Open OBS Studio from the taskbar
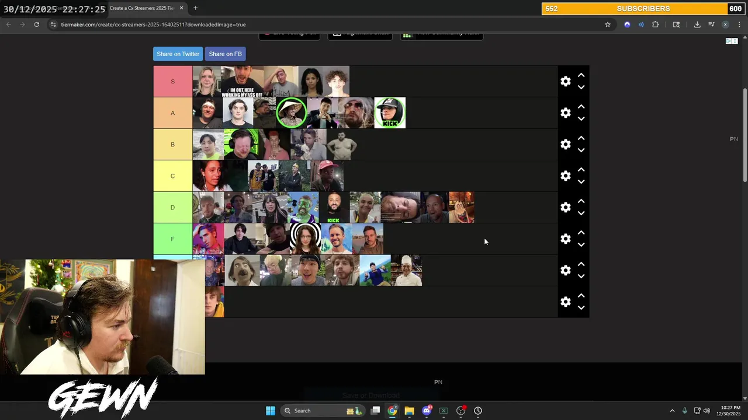Viewport: 748px width, 420px height. click(x=460, y=411)
